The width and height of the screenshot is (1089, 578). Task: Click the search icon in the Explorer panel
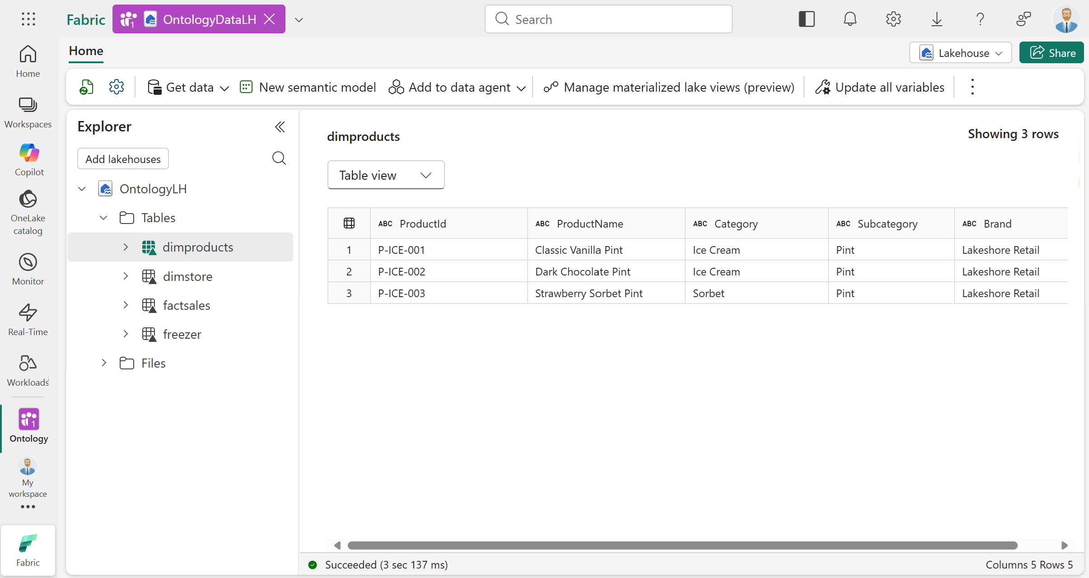pos(279,158)
